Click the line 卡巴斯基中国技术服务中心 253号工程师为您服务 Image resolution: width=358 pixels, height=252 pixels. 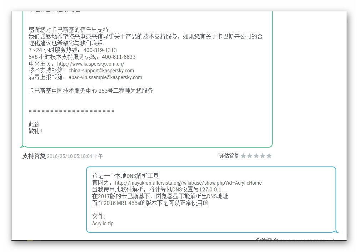point(91,91)
